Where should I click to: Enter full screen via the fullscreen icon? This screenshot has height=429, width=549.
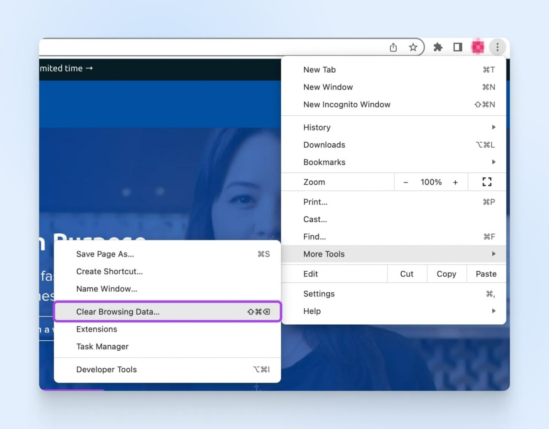click(x=486, y=182)
